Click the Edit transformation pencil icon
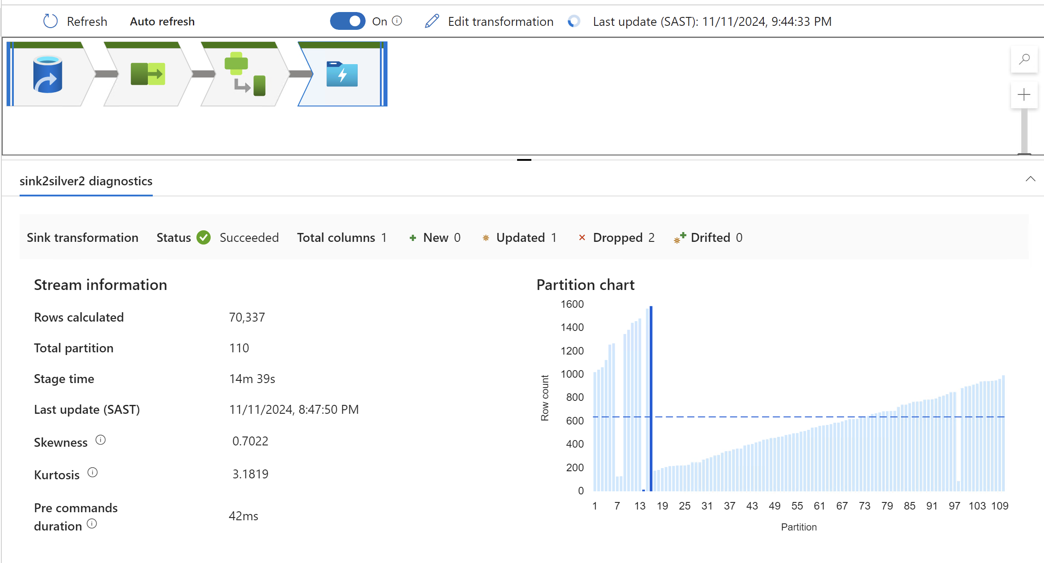1044x563 pixels. pos(432,21)
